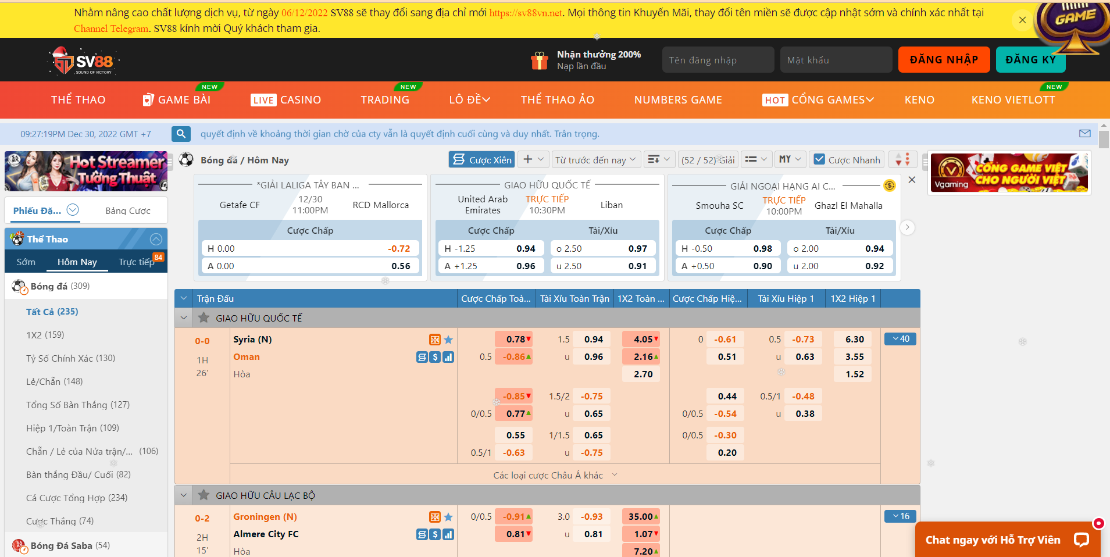The width and height of the screenshot is (1110, 557).
Task: Switch to Sớm early tab
Action: 26,262
